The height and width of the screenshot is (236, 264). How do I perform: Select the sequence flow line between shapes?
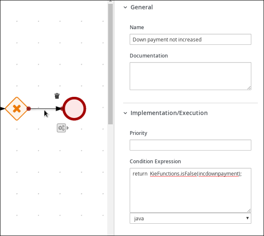click(x=43, y=109)
